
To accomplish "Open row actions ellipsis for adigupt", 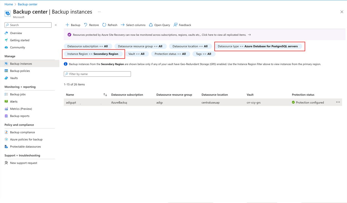I will tap(338, 102).
